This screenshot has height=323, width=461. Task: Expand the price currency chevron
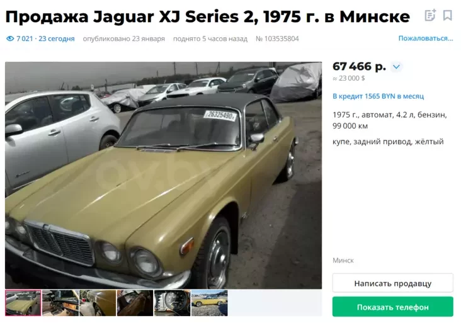(396, 67)
